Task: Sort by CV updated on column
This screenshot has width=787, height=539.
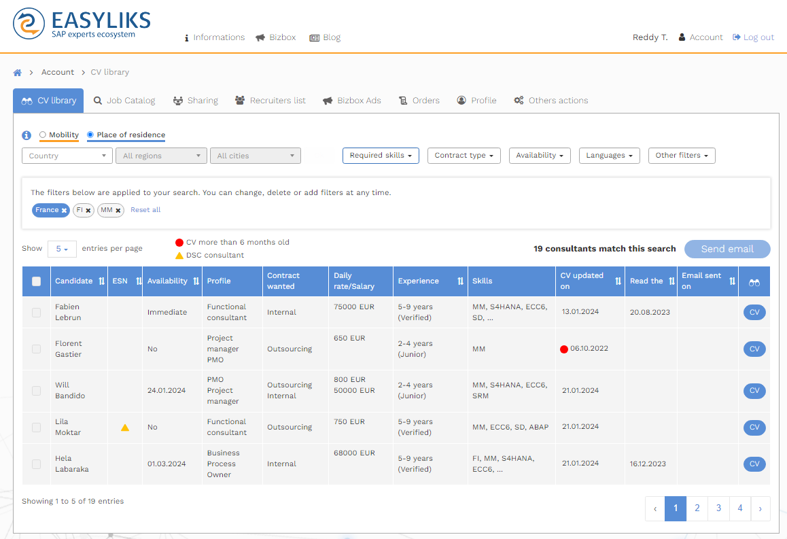Action: click(618, 281)
